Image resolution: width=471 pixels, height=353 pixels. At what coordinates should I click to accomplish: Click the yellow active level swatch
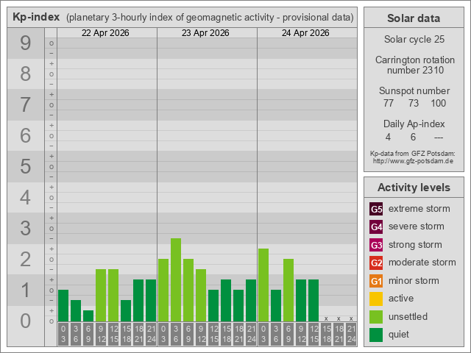(x=376, y=299)
